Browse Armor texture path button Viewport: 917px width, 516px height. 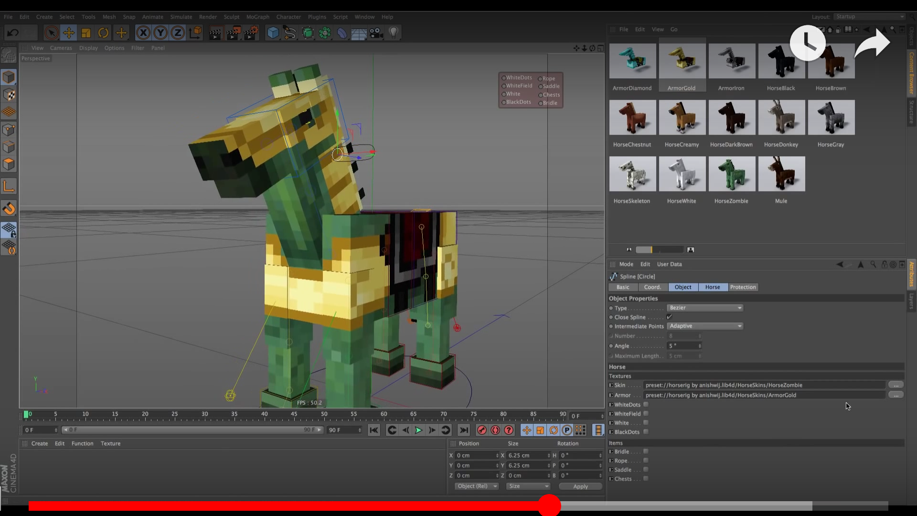coord(896,395)
